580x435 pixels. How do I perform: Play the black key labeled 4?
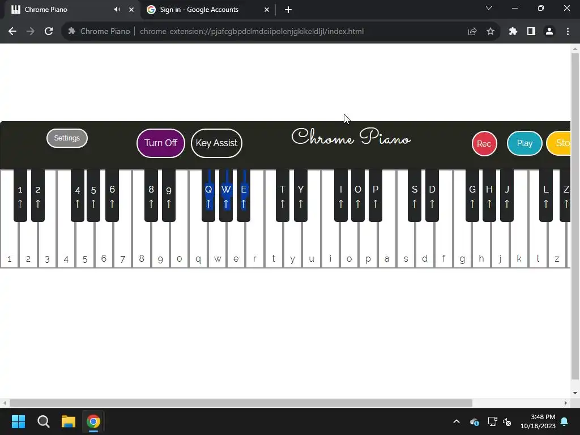point(77,195)
